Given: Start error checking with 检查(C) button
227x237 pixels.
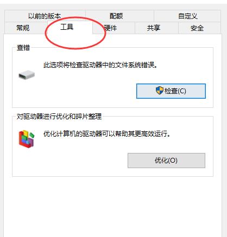Looking at the screenshot, I should [x=171, y=91].
